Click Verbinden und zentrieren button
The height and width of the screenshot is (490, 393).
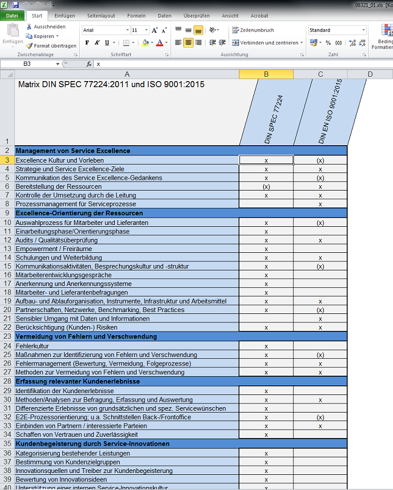pyautogui.click(x=267, y=42)
